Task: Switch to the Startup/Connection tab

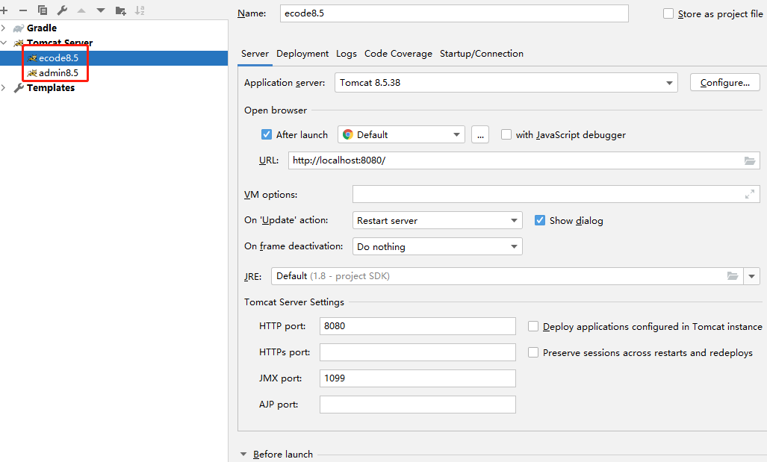Action: pos(481,54)
